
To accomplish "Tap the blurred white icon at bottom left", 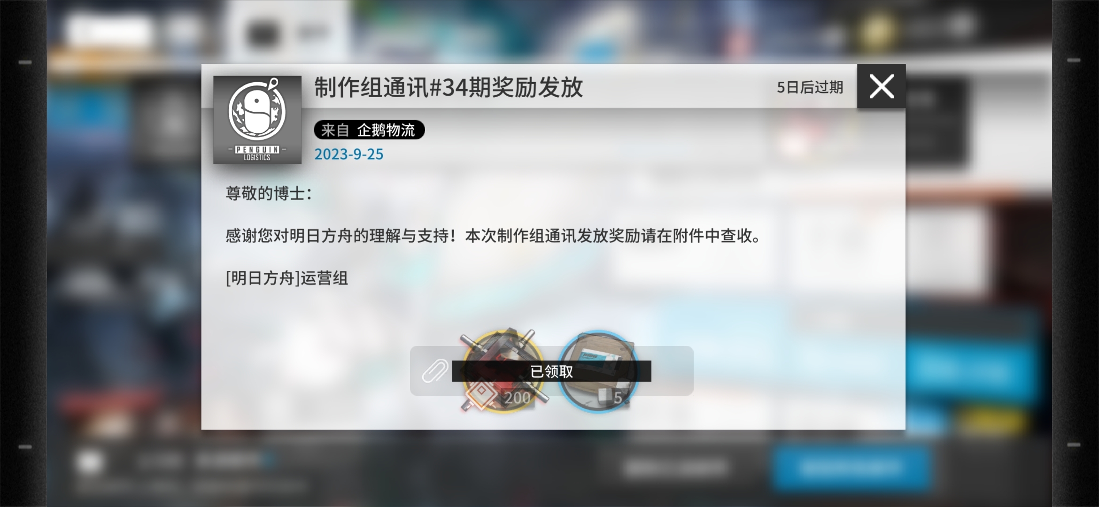I will tap(89, 462).
